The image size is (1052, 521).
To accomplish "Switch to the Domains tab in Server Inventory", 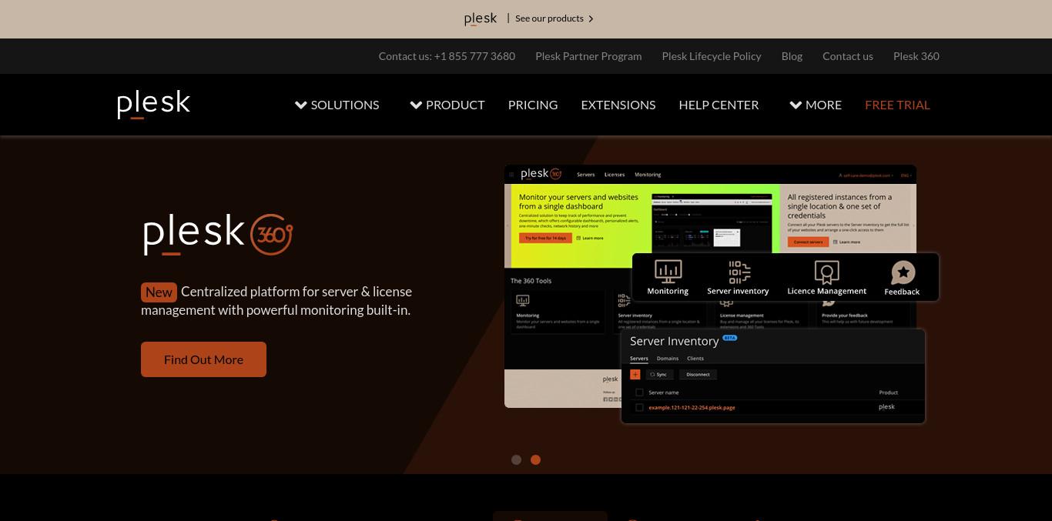I will (668, 359).
